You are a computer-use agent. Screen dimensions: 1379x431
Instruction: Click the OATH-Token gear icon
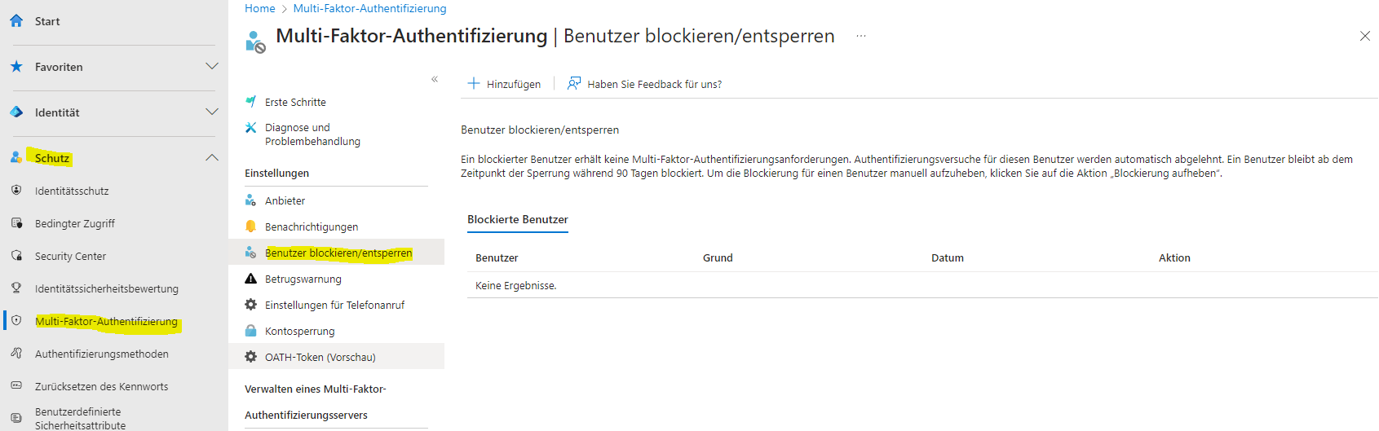click(251, 357)
